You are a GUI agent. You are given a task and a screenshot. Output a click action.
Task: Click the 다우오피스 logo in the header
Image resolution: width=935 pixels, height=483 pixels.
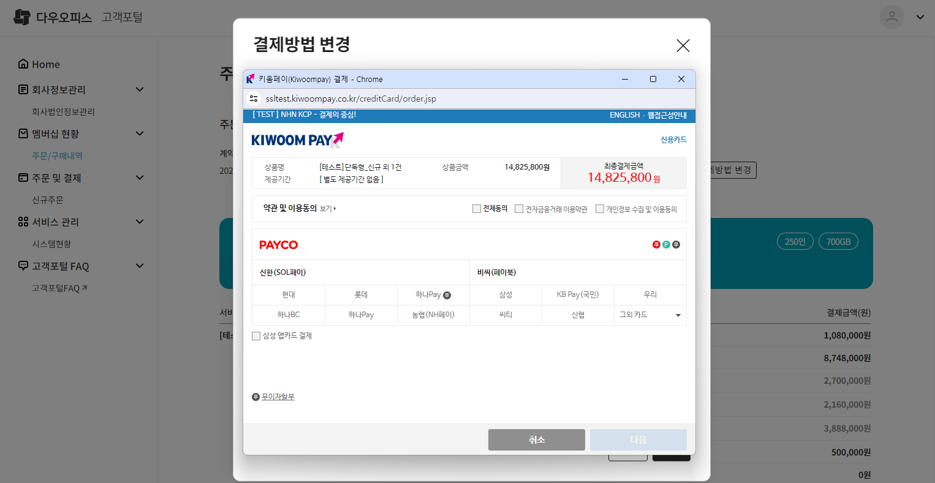pos(53,17)
